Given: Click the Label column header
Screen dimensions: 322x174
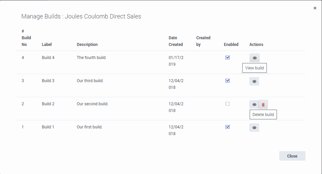Looking at the screenshot, I should [x=47, y=45].
